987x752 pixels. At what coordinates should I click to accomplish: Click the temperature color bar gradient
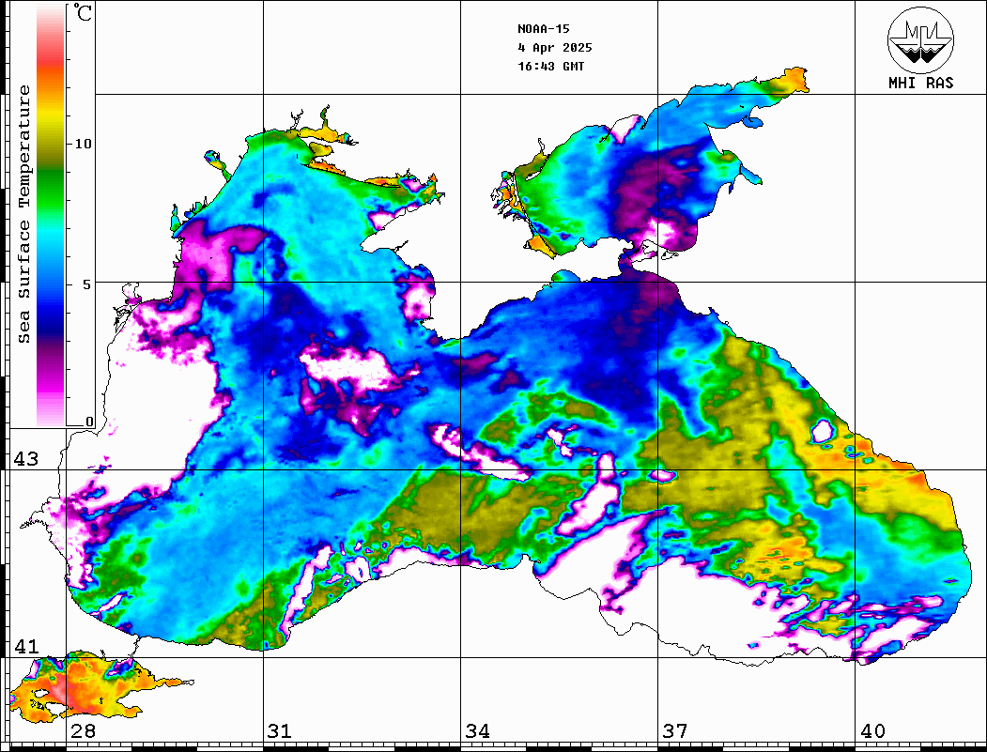click(x=51, y=216)
